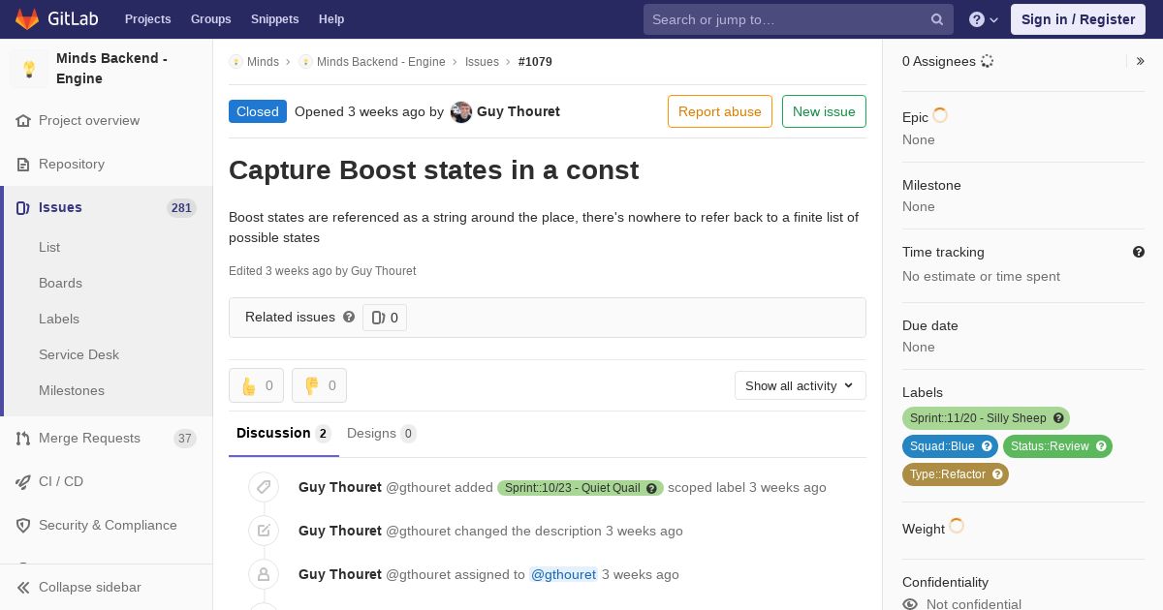Select the Labels item under Issues
The image size is (1163, 610).
pos(59,319)
